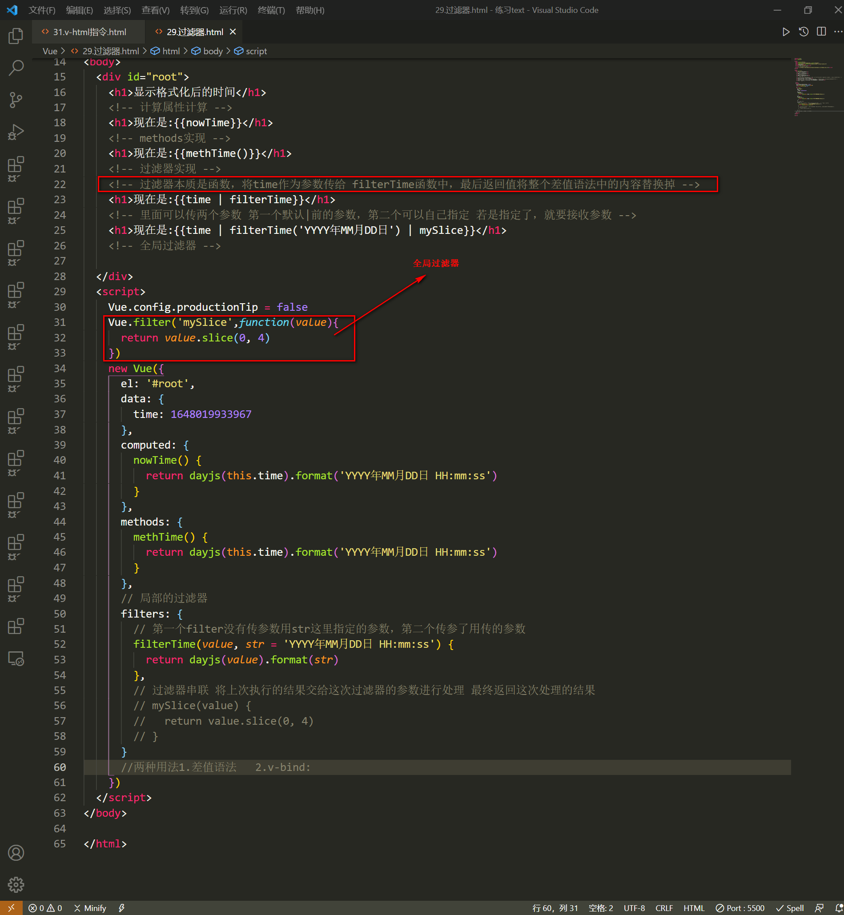Click the "//两种用法1.差值语法" comment on line 60
This screenshot has width=844, height=915.
pos(179,767)
